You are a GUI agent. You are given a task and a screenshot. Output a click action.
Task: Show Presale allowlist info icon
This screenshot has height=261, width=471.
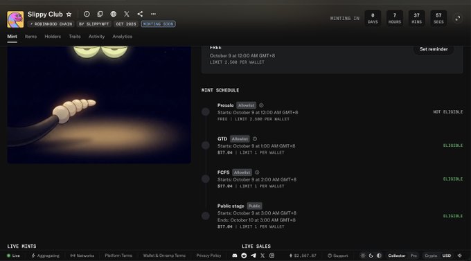[x=261, y=105]
